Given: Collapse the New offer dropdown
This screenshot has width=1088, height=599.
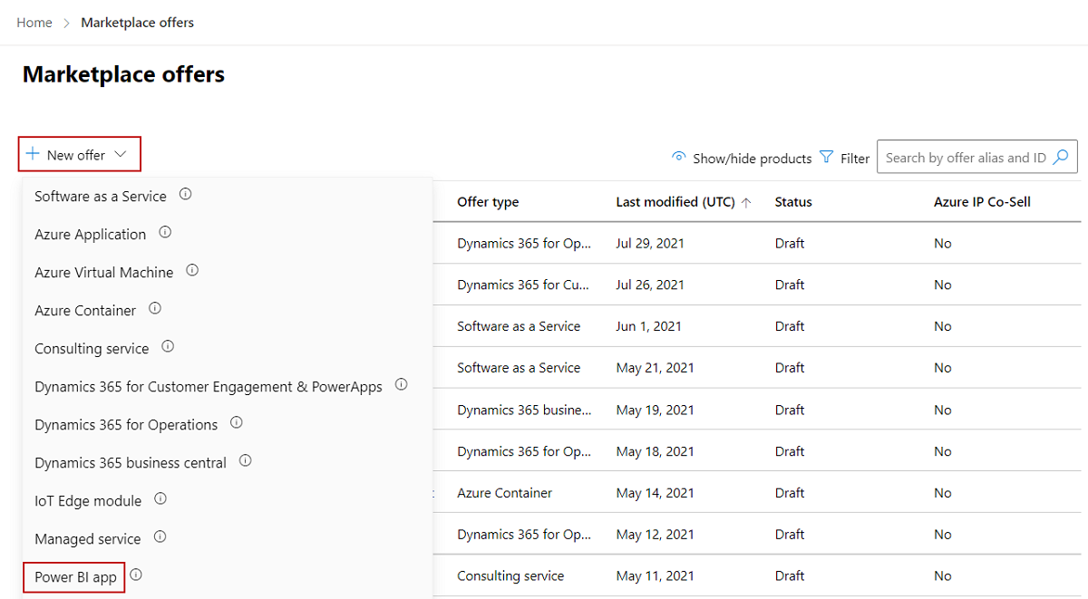Looking at the screenshot, I should coord(79,155).
